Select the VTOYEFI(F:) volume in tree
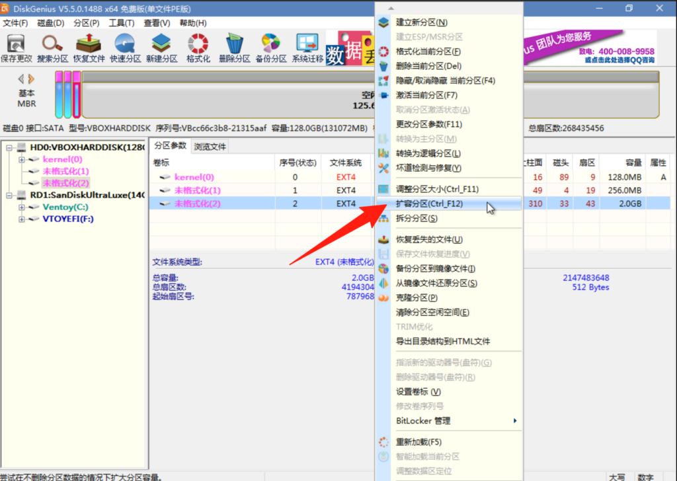Viewport: 677px width, 481px height. point(68,219)
